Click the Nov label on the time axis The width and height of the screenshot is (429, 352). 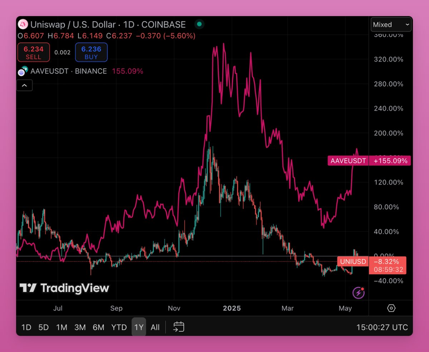coord(174,308)
